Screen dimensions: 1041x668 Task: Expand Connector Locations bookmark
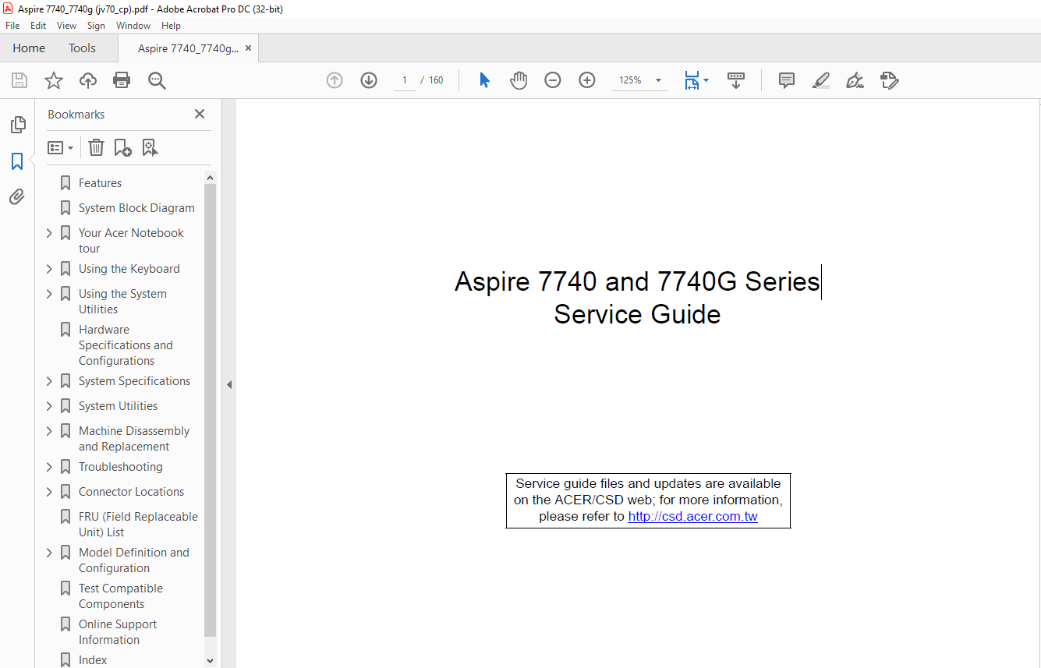point(49,492)
